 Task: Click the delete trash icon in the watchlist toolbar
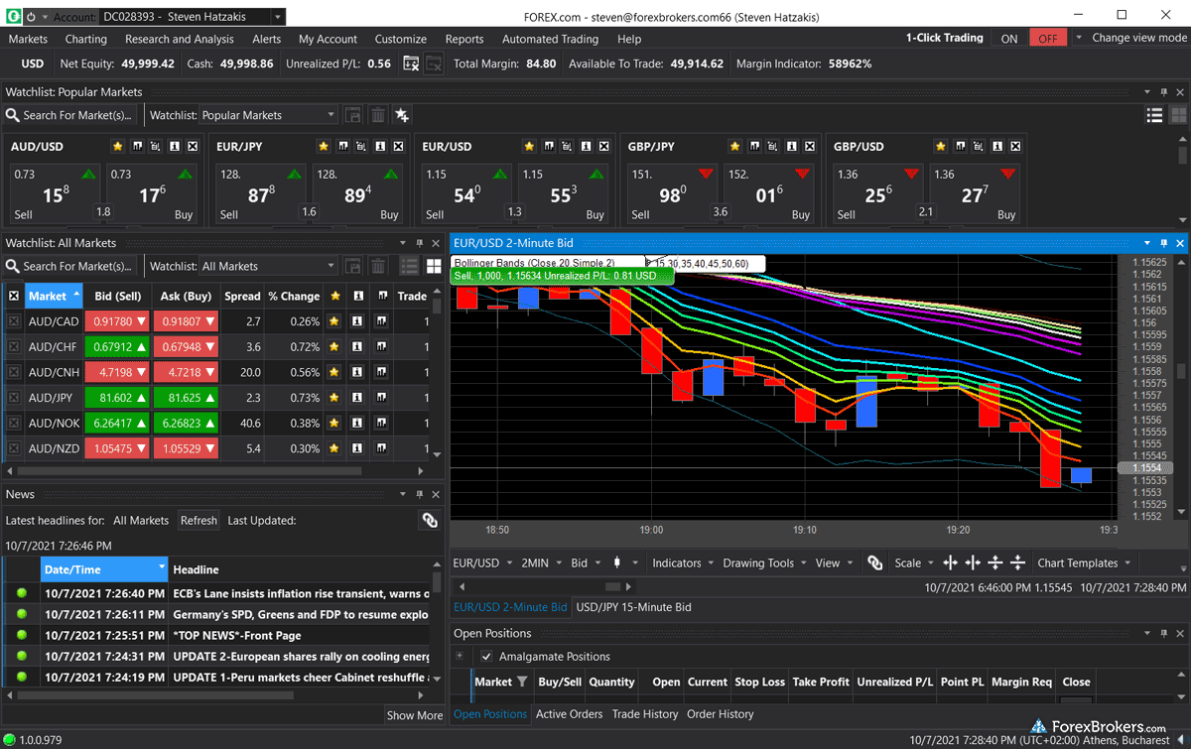pyautogui.click(x=377, y=114)
